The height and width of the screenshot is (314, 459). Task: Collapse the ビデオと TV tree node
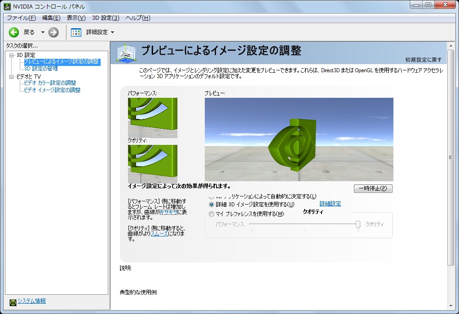point(11,77)
